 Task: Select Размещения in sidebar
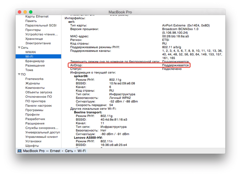pos(35,65)
